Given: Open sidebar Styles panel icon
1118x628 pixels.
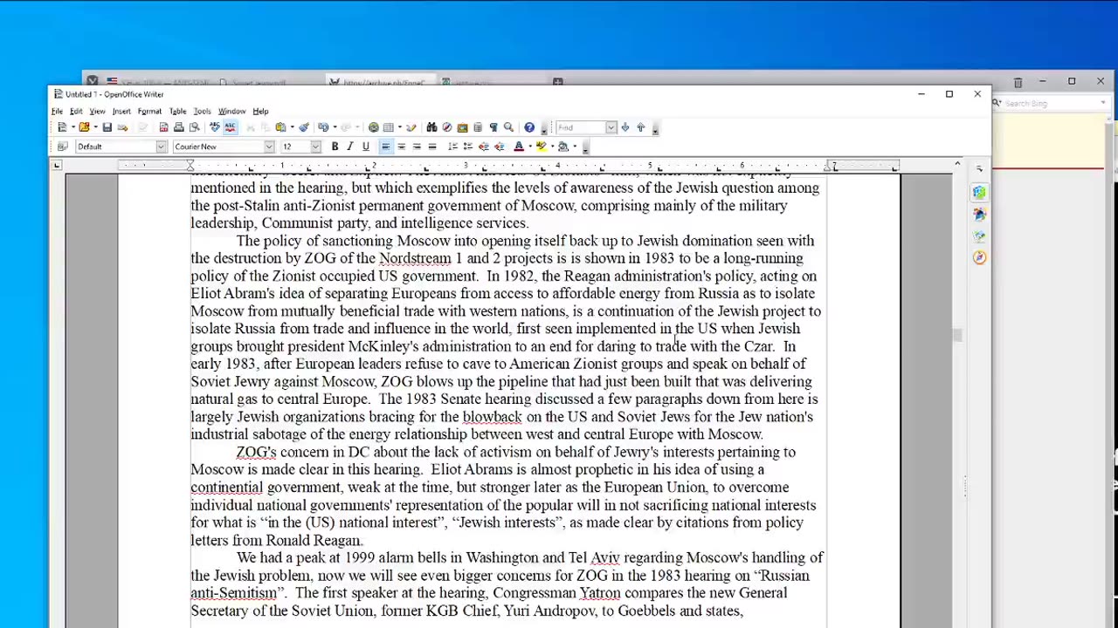Looking at the screenshot, I should (x=979, y=214).
